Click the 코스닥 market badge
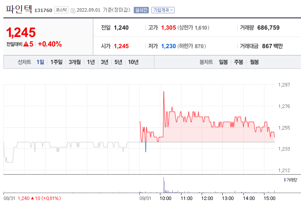301x206 pixels. coord(61,10)
